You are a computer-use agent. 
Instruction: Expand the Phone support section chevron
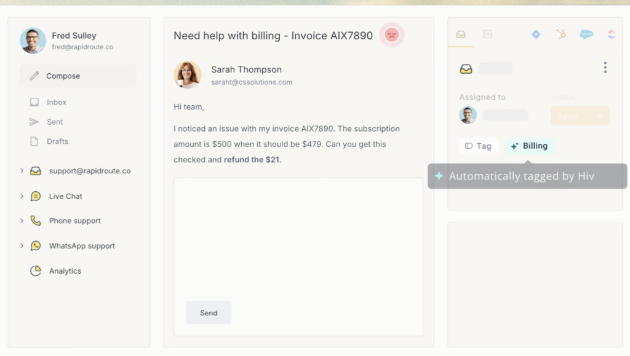coord(22,221)
